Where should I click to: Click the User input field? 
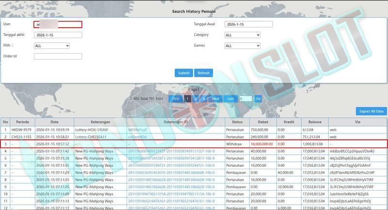coord(58,24)
